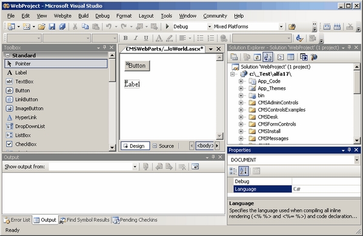
Task: Expand the App_Code folder node
Action: coord(241,81)
